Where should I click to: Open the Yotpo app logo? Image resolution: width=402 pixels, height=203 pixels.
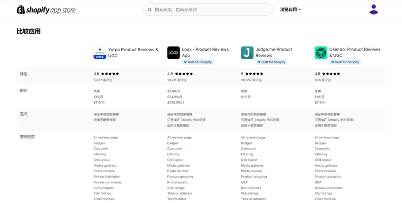coord(100,53)
